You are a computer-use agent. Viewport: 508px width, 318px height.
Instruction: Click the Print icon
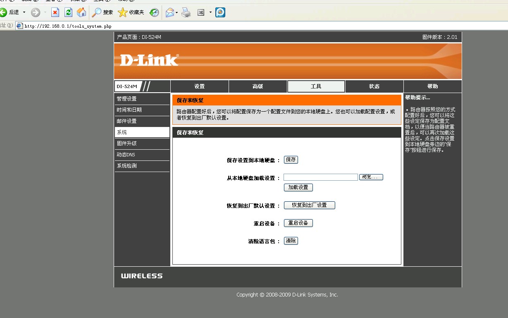point(186,12)
